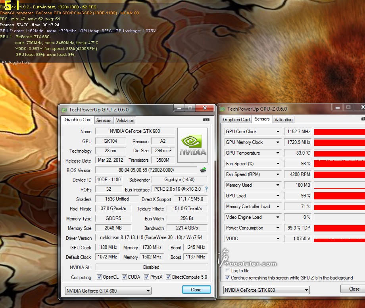The height and width of the screenshot is (308, 365).
Task: Open the GPU Load sensor dropdown
Action: point(278,196)
